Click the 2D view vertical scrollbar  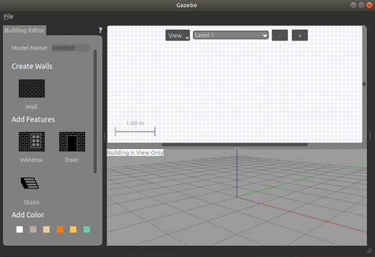(364, 84)
